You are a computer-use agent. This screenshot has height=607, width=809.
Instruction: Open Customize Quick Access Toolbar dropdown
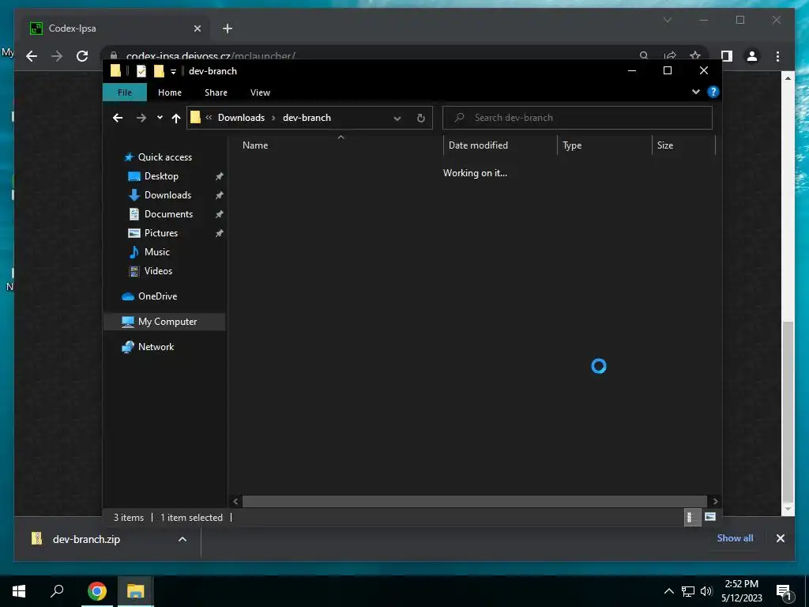pos(173,72)
